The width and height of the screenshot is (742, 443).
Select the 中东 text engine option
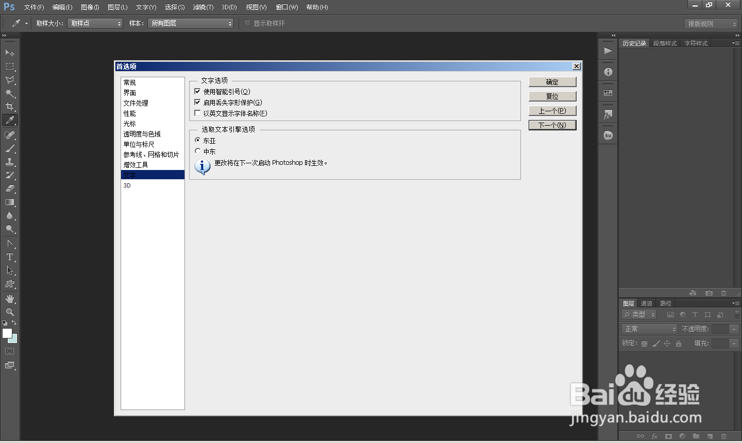click(x=197, y=151)
